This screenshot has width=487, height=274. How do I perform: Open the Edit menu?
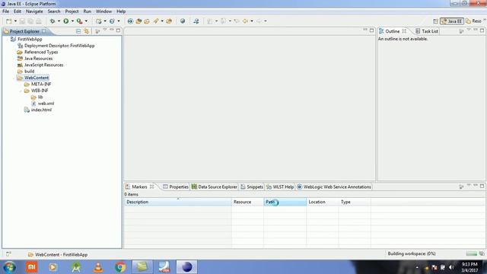coord(18,11)
